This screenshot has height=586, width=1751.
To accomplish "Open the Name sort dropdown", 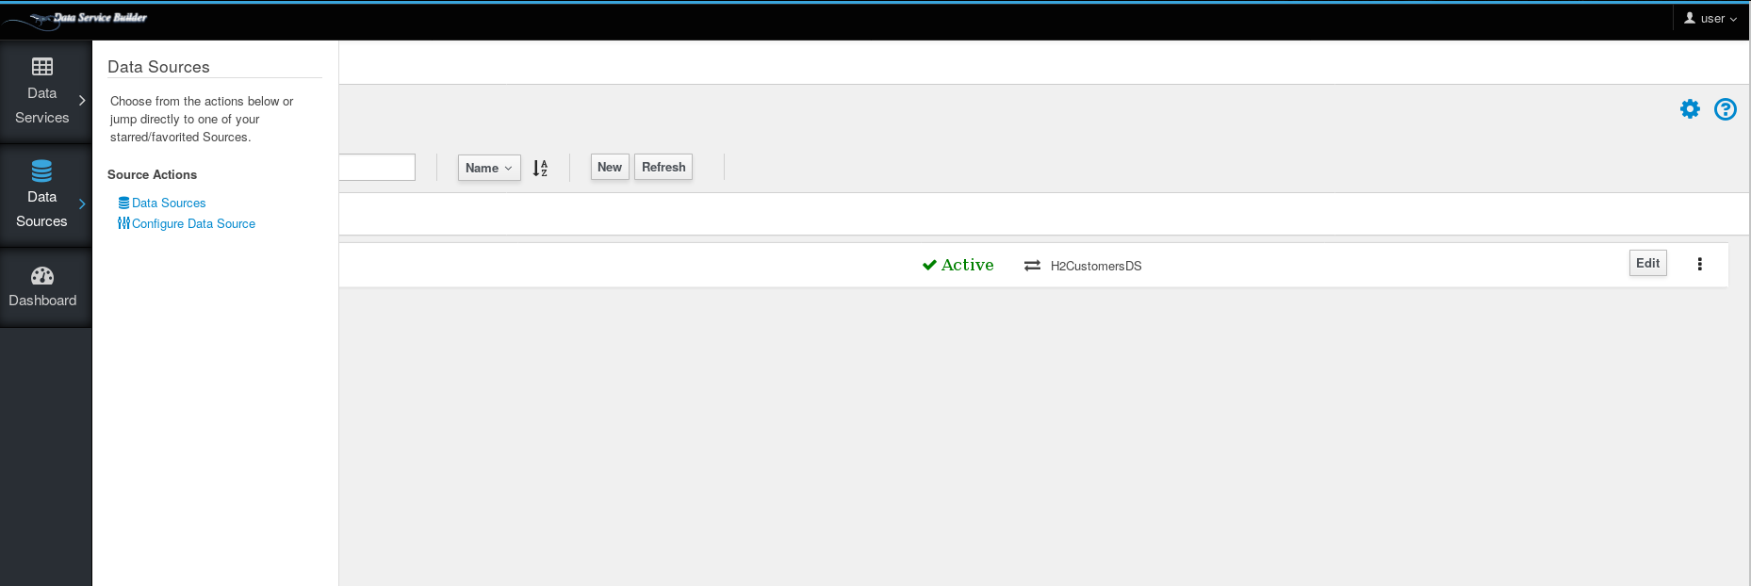I will click(489, 168).
